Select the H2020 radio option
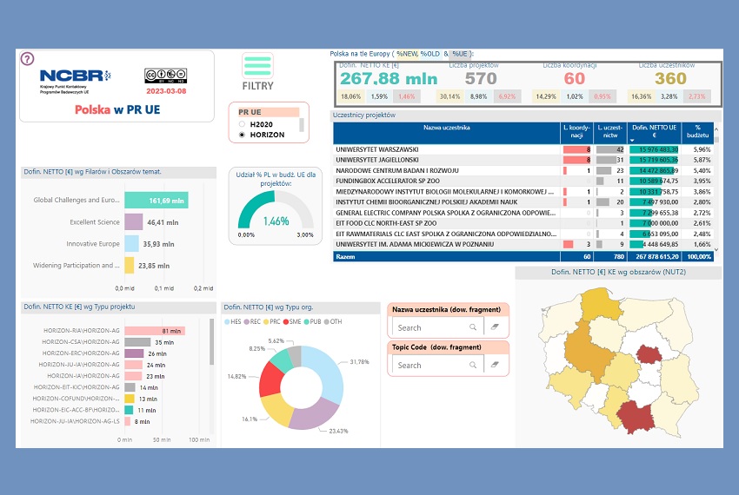Viewport: 739px width, 495px height. point(242,124)
